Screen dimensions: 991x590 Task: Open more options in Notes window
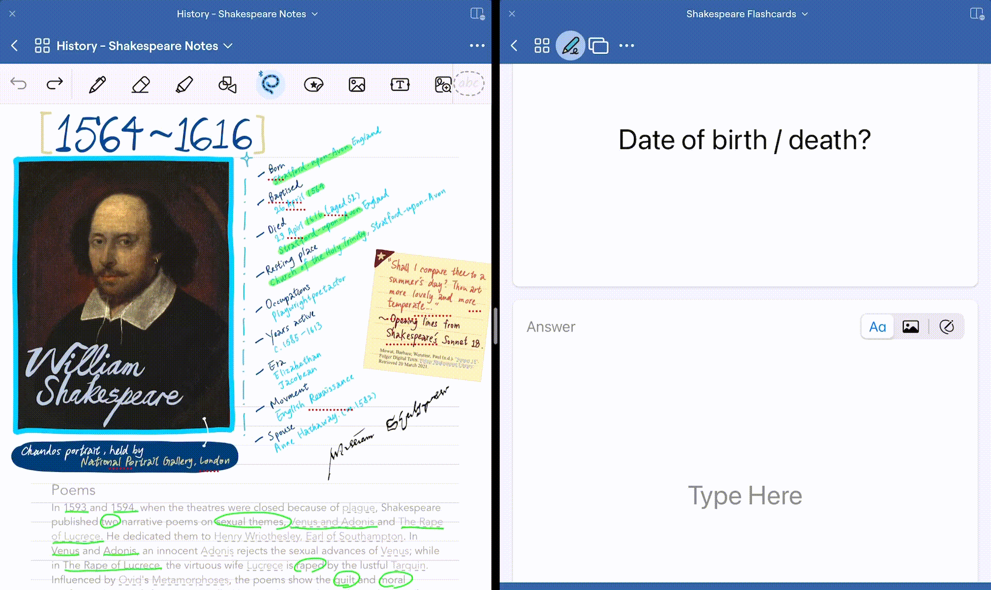click(477, 46)
